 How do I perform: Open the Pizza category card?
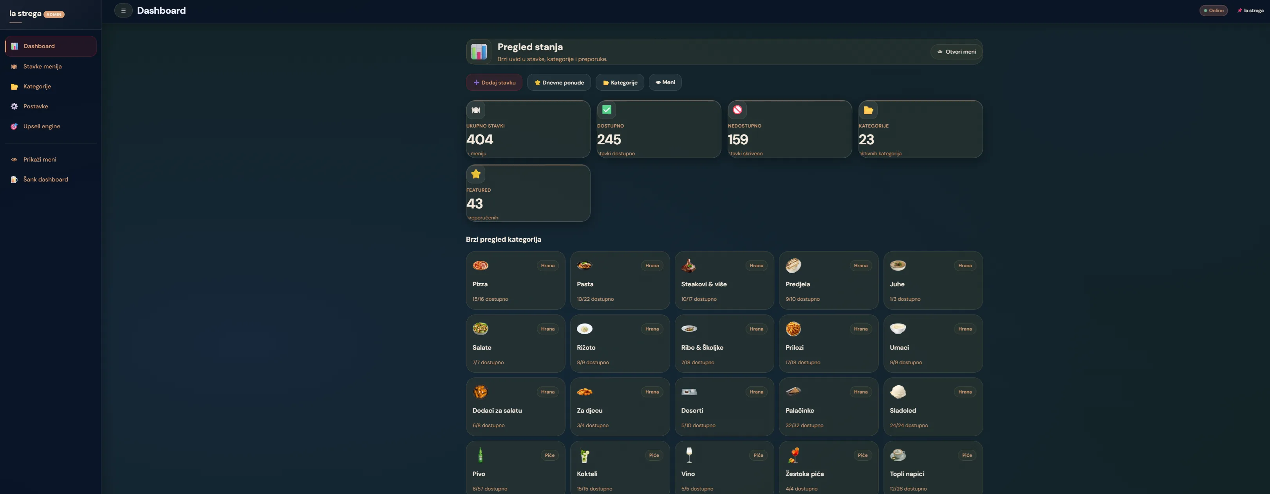click(515, 280)
